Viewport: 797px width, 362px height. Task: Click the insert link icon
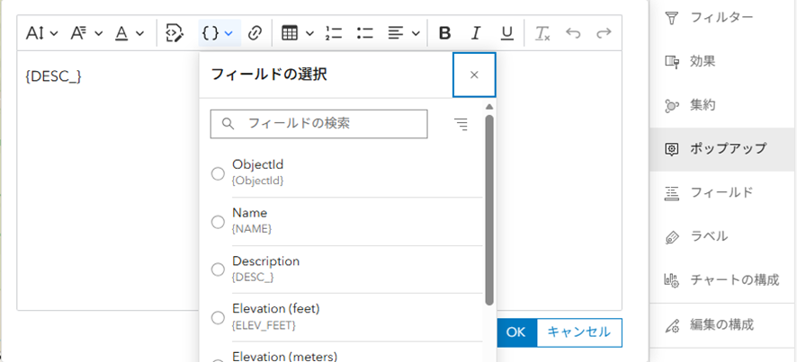point(255,33)
